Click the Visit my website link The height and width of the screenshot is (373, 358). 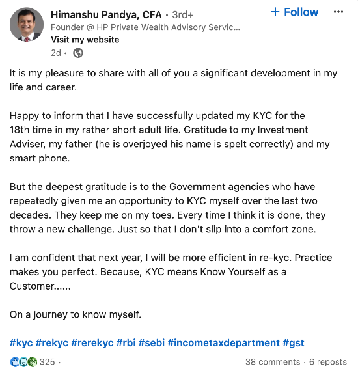pos(85,40)
